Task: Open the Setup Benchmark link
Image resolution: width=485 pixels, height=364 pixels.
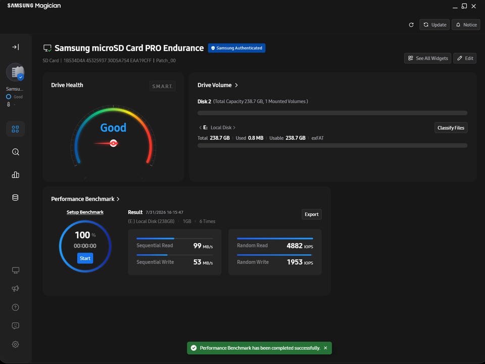Action: tap(85, 212)
